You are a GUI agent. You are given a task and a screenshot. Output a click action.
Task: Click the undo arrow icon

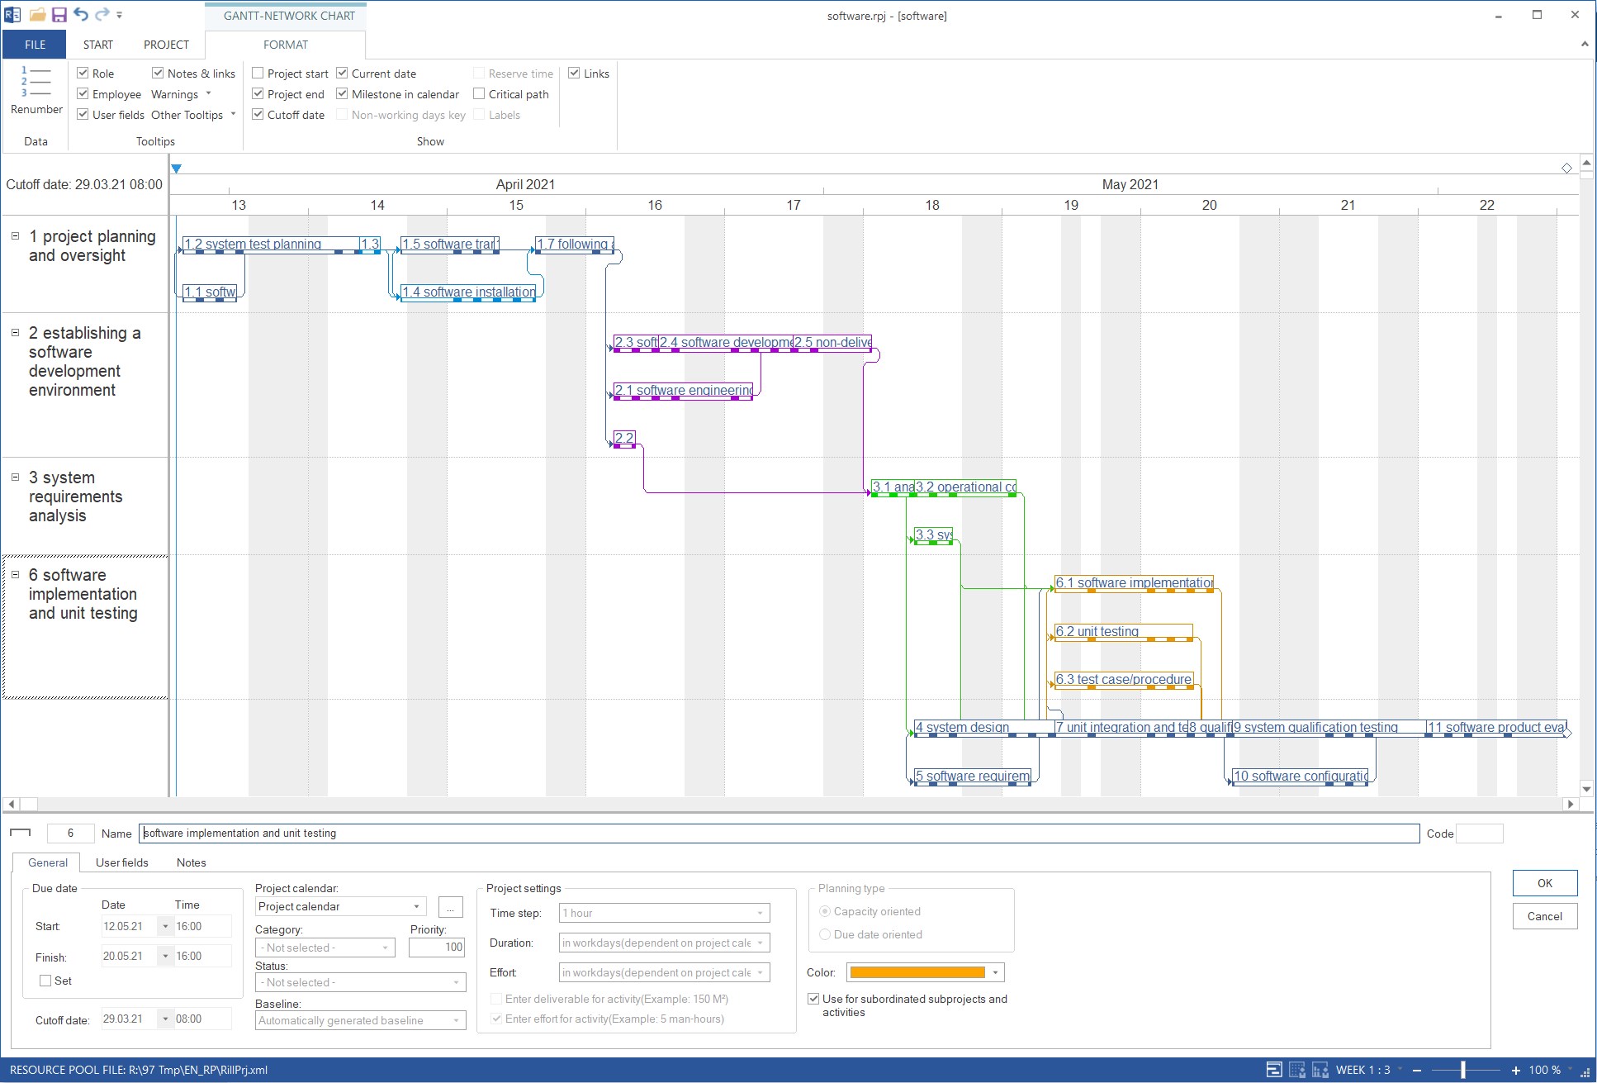coord(80,15)
